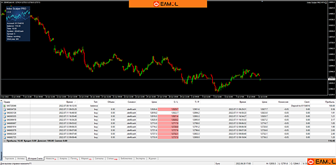This screenshot has height=165, width=336.
Task: Click the order icon beside 546363126
Action: coord(4,113)
